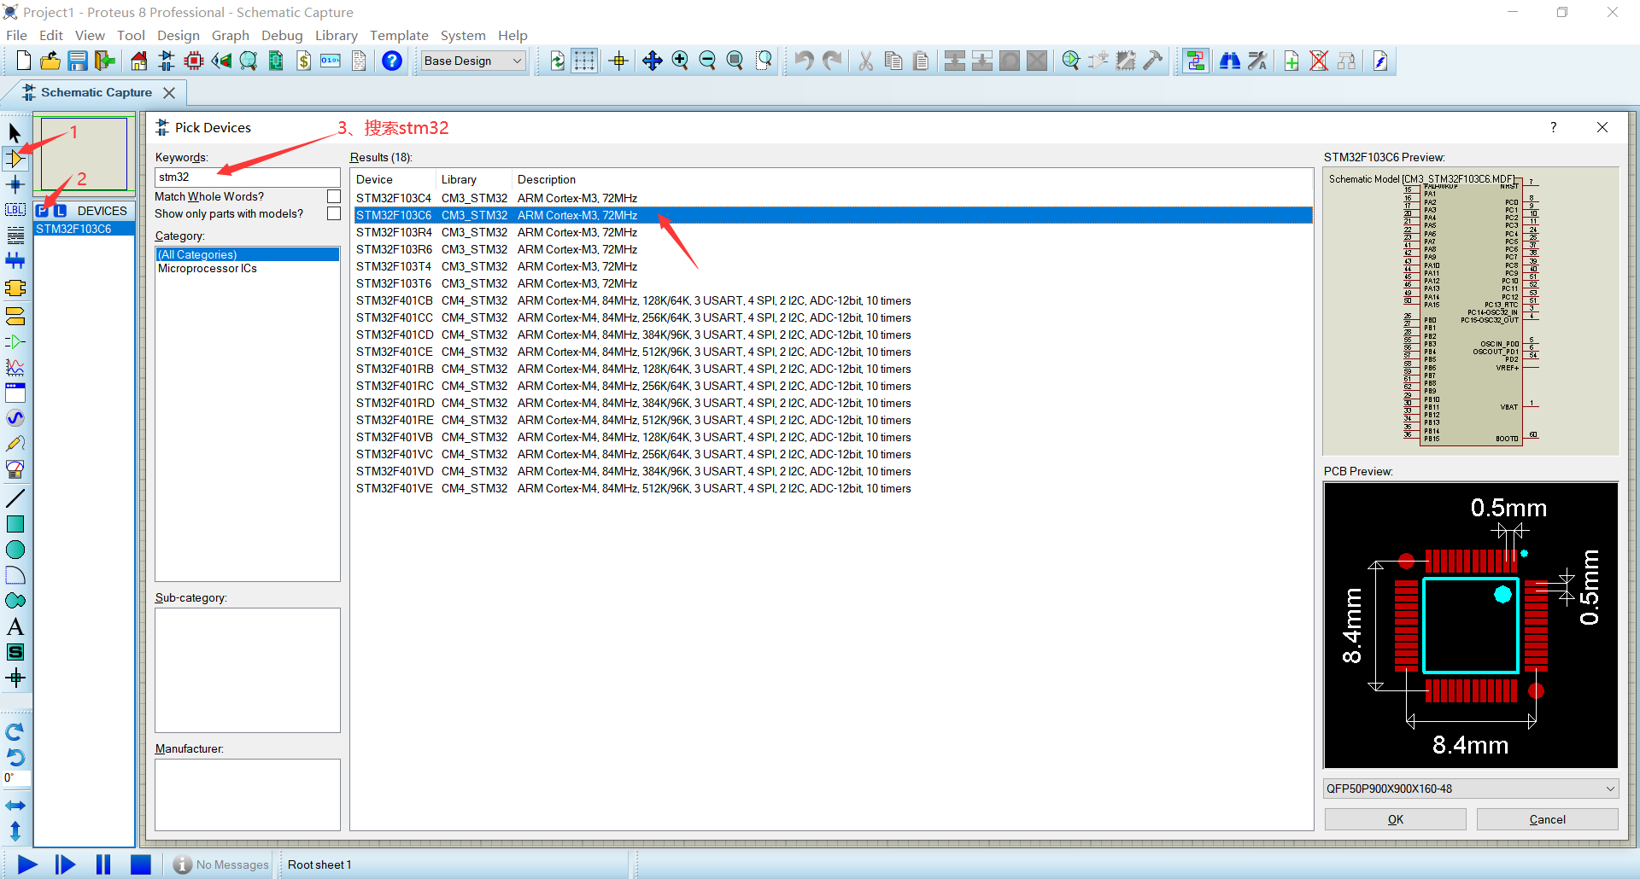Viewport: 1640px width, 879px height.
Task: Toggle the snap grid display
Action: [x=584, y=61]
